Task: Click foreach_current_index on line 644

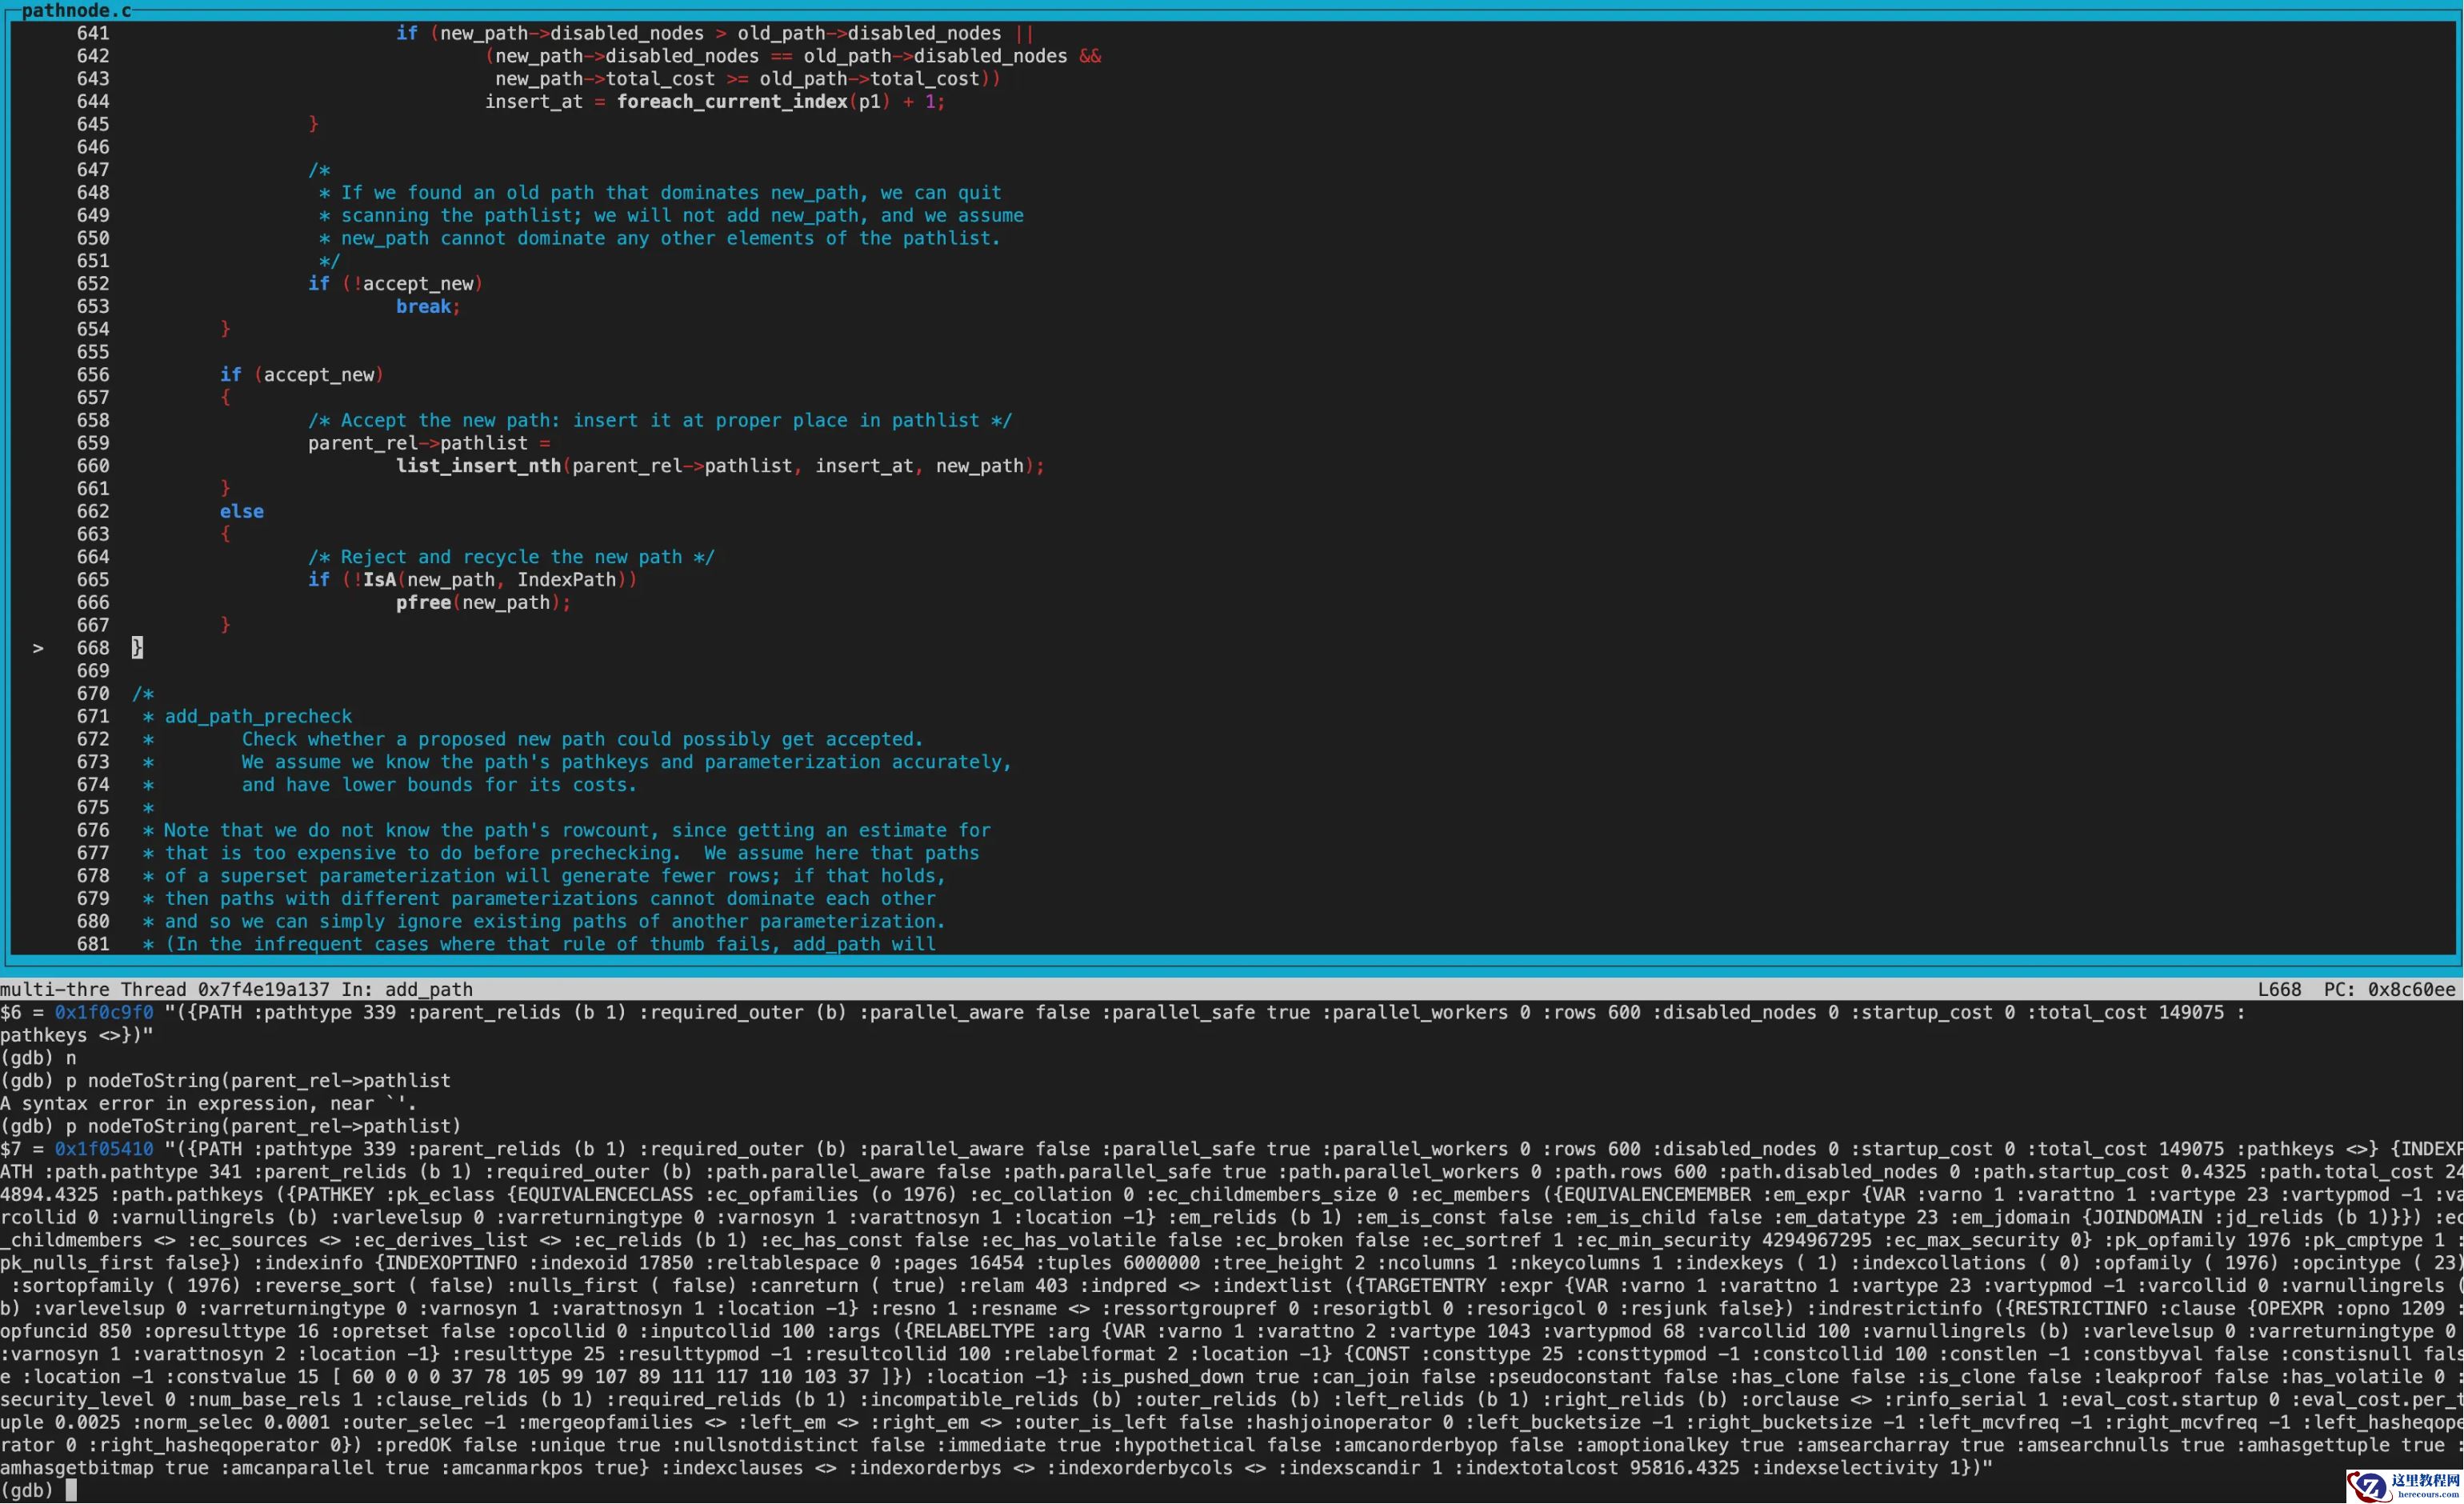Action: 732,101
